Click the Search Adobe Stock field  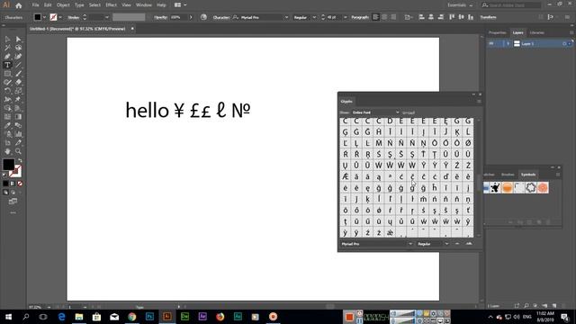[511, 5]
